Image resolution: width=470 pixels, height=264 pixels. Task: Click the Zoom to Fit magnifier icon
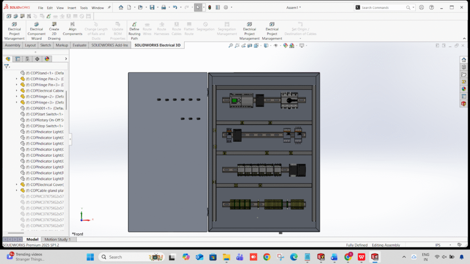[x=231, y=45]
